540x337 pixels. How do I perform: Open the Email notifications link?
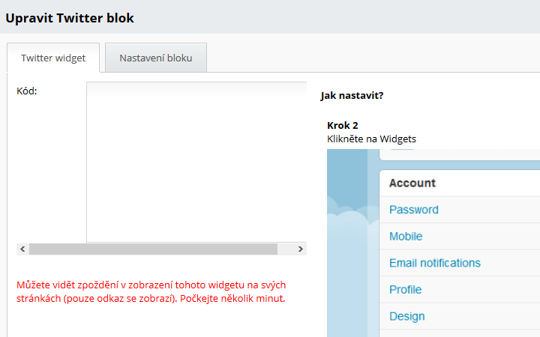(x=434, y=263)
